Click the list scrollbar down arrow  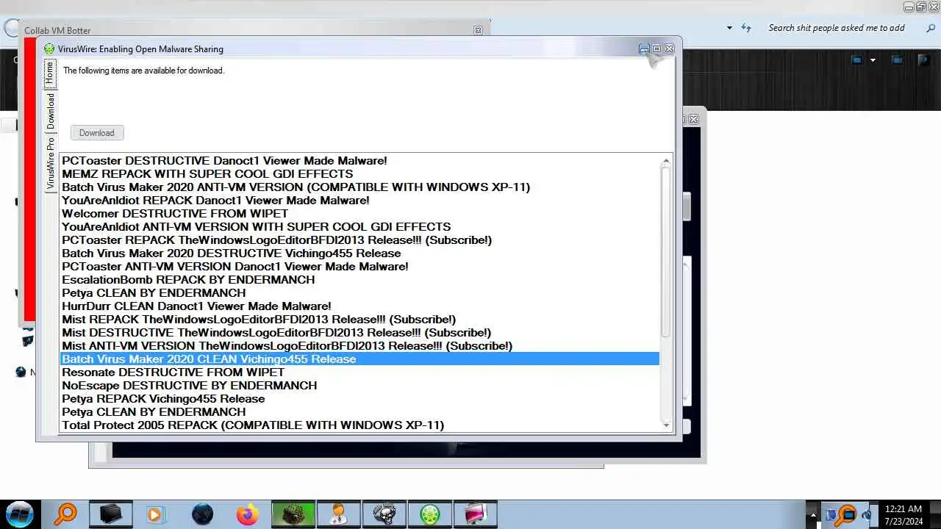[x=666, y=425]
